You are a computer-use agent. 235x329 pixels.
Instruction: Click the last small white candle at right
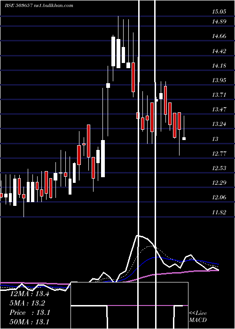click(x=184, y=139)
